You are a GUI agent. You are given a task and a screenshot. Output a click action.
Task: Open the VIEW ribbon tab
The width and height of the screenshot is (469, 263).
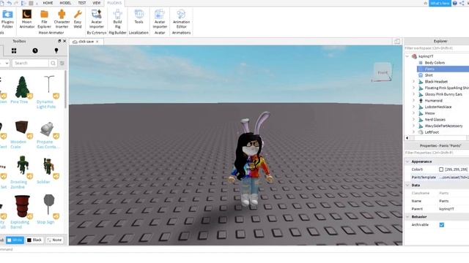(x=96, y=3)
